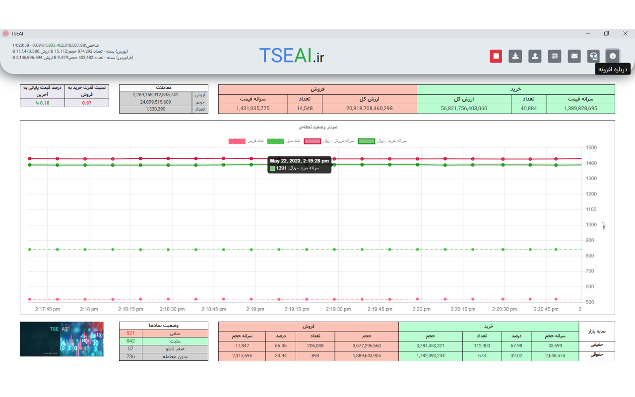Click trades value 2,269,168,912,838,741
Image resolution: width=635 pixels, height=397 pixels.
(x=155, y=95)
